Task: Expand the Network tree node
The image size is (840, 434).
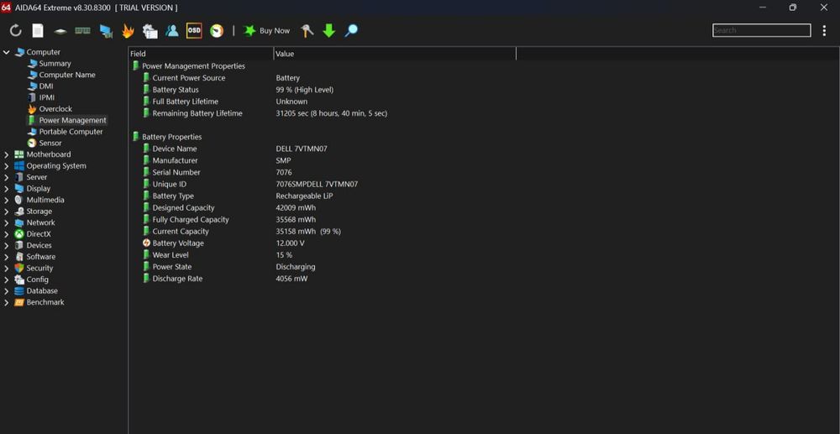Action: tap(7, 222)
